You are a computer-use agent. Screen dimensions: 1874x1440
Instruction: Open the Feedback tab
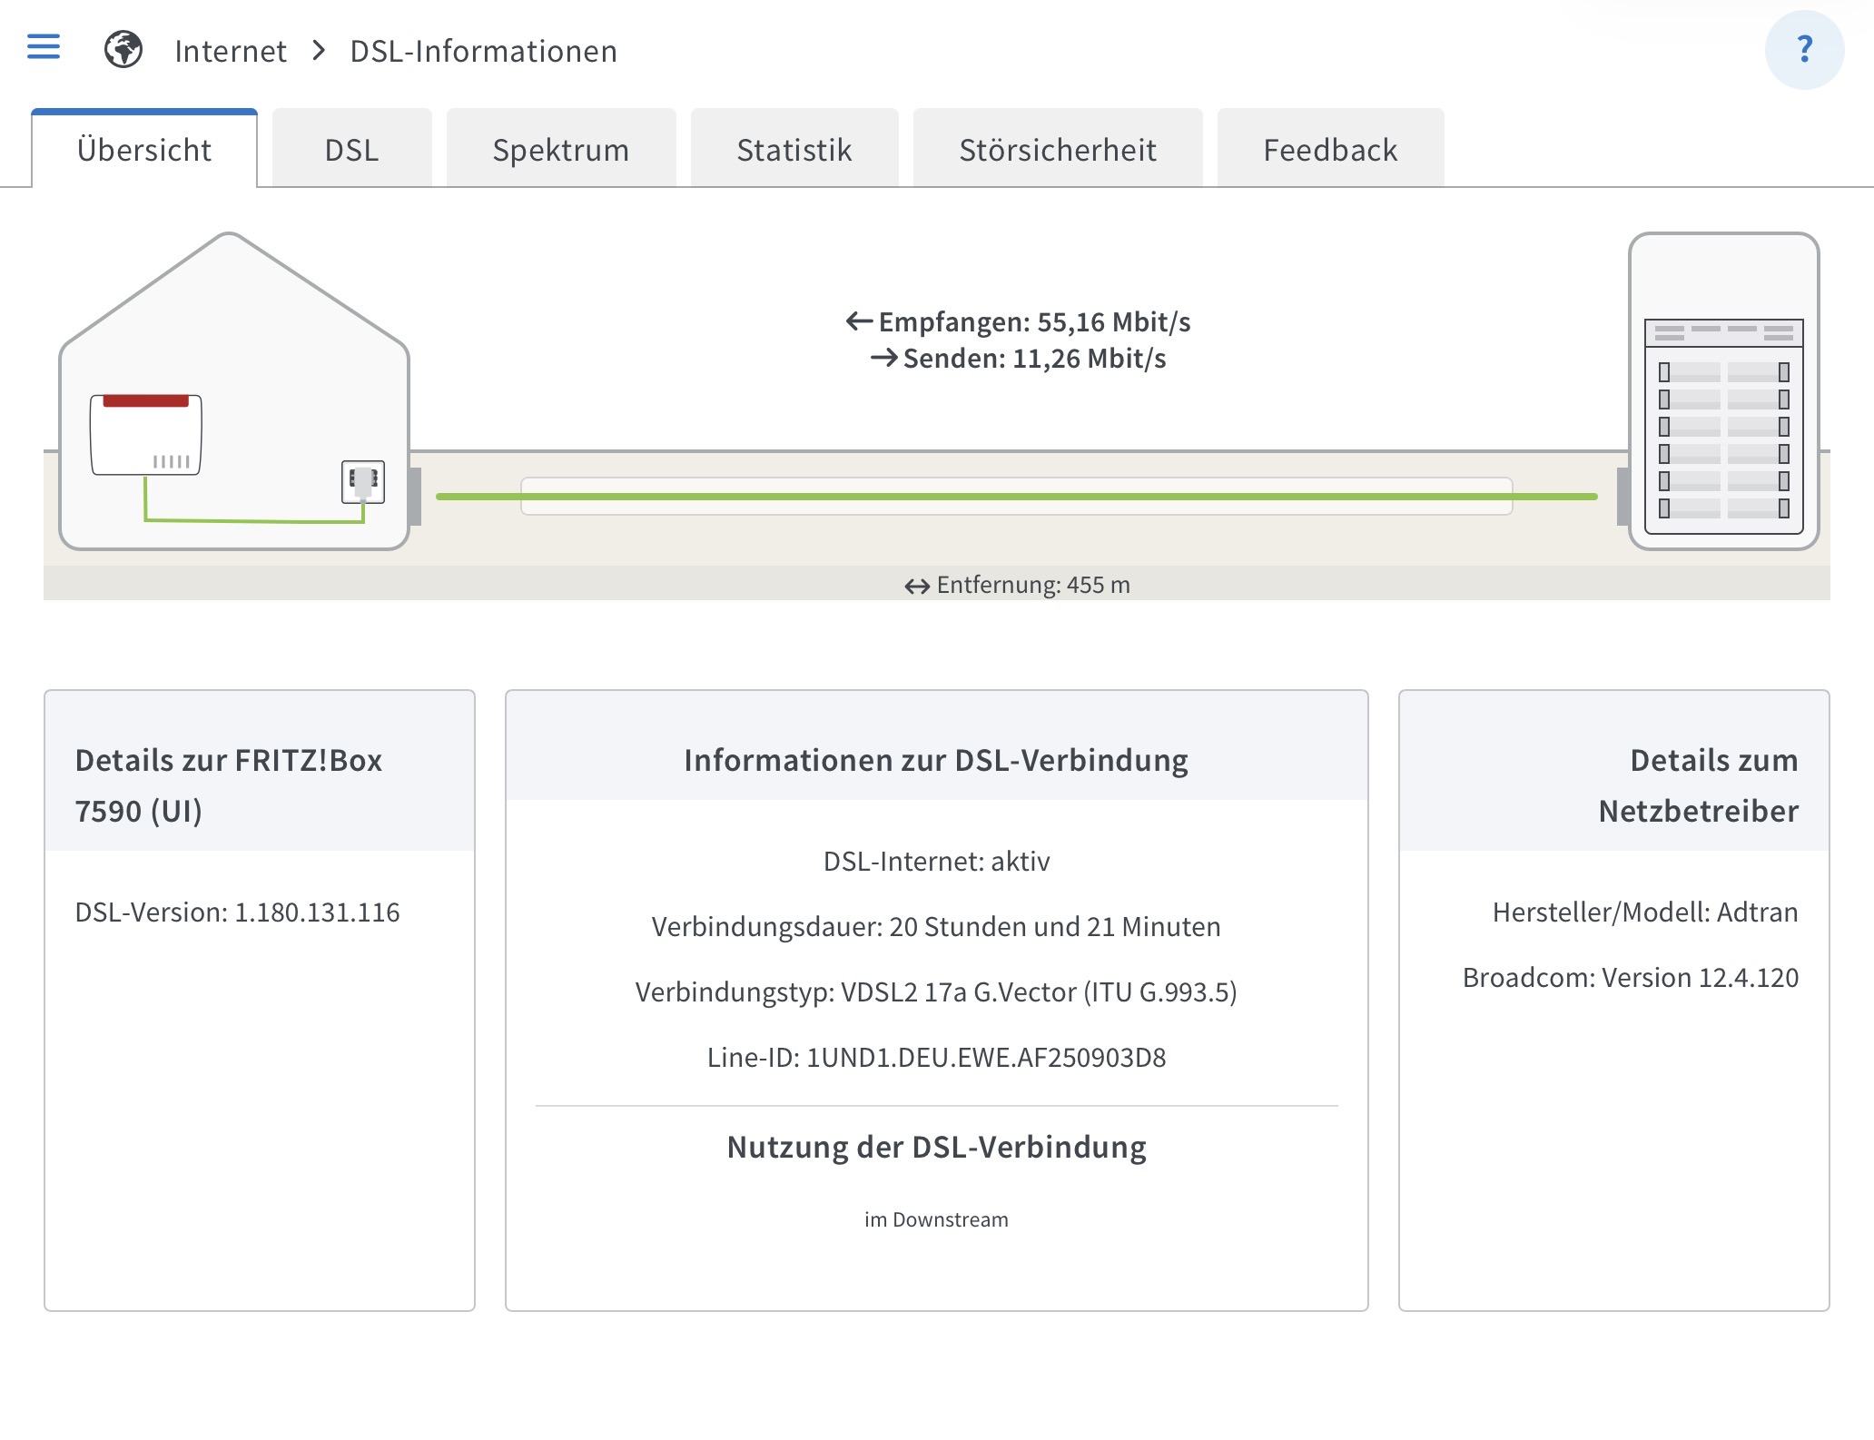point(1329,150)
